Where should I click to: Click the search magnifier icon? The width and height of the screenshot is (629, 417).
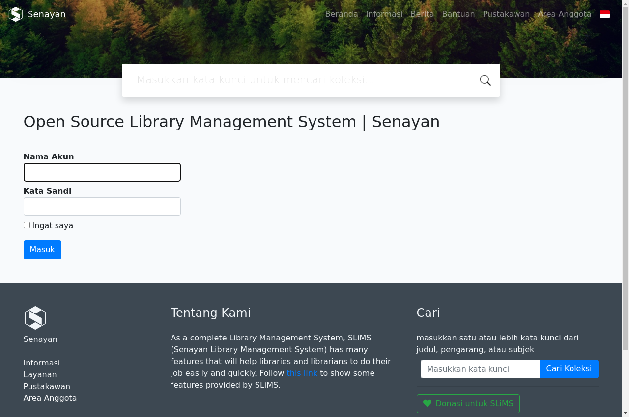click(x=485, y=80)
